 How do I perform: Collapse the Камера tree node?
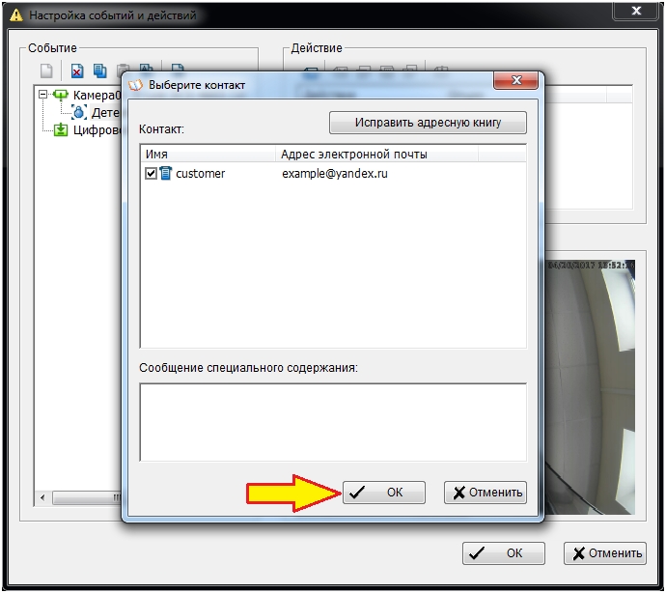(x=42, y=96)
